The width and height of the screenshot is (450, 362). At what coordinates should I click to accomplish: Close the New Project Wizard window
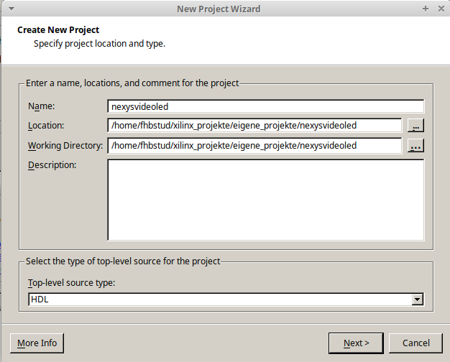click(x=440, y=9)
